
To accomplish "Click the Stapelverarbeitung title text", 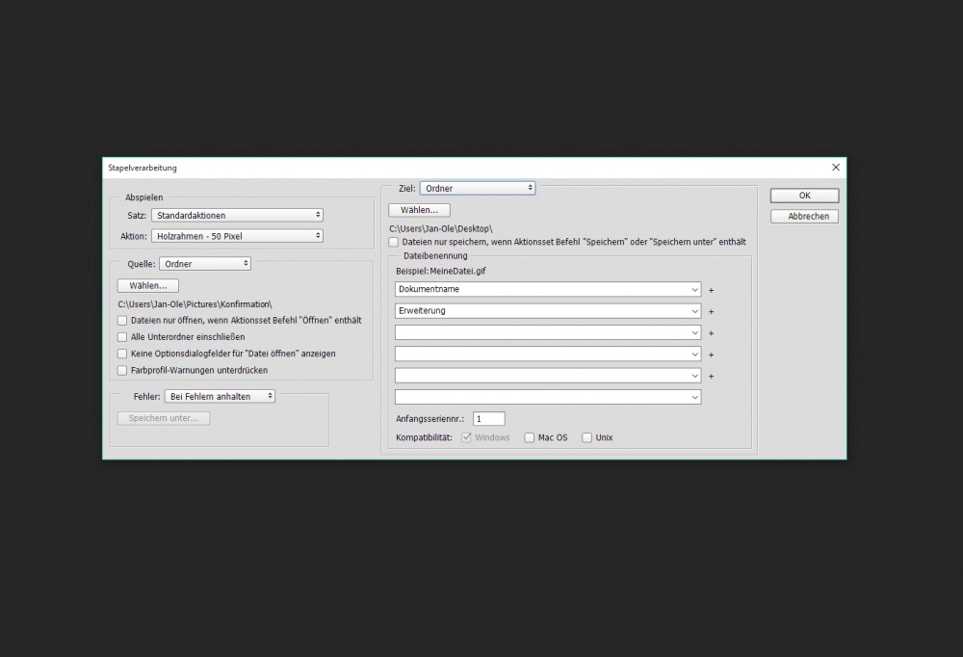I will pyautogui.click(x=143, y=168).
